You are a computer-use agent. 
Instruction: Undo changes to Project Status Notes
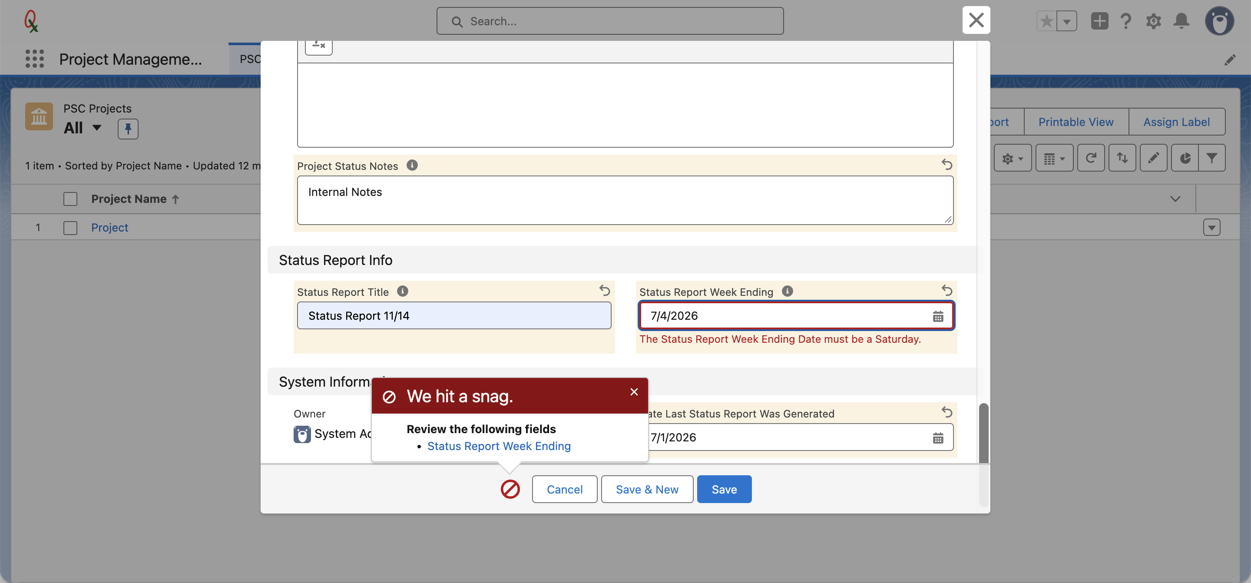tap(947, 164)
